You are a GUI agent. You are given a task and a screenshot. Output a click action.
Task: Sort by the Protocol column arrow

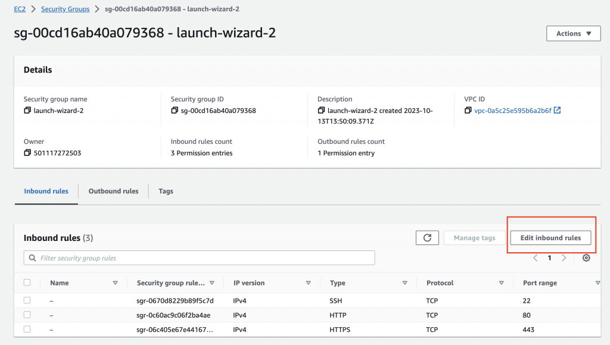[502, 283]
